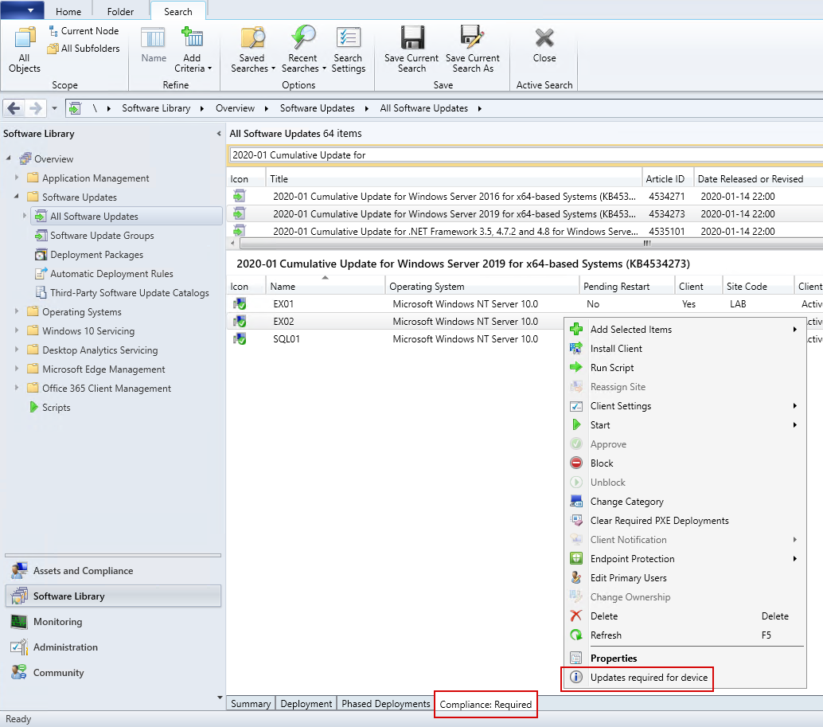Open Search Settings
The height and width of the screenshot is (727, 823).
coord(348,50)
